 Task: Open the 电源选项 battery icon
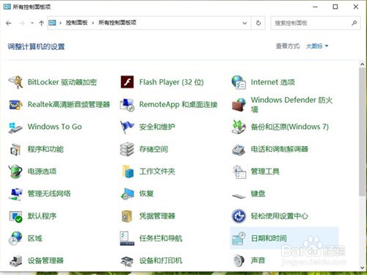click(15, 172)
